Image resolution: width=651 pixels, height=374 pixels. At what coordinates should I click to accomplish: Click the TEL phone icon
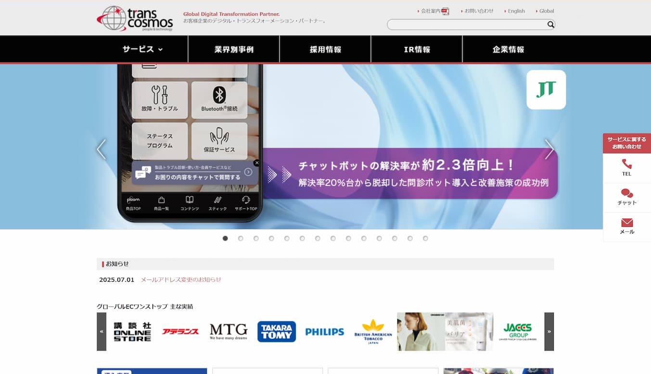626,164
